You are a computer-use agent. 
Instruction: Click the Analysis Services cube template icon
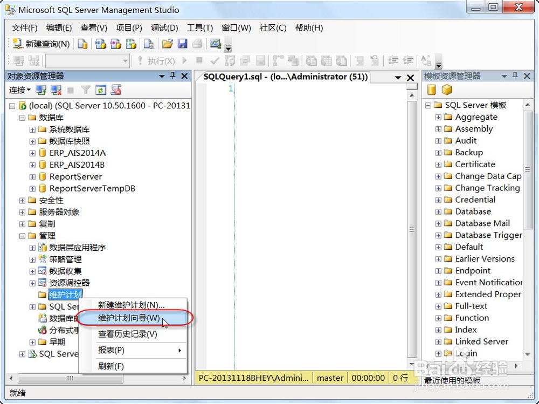pyautogui.click(x=447, y=90)
